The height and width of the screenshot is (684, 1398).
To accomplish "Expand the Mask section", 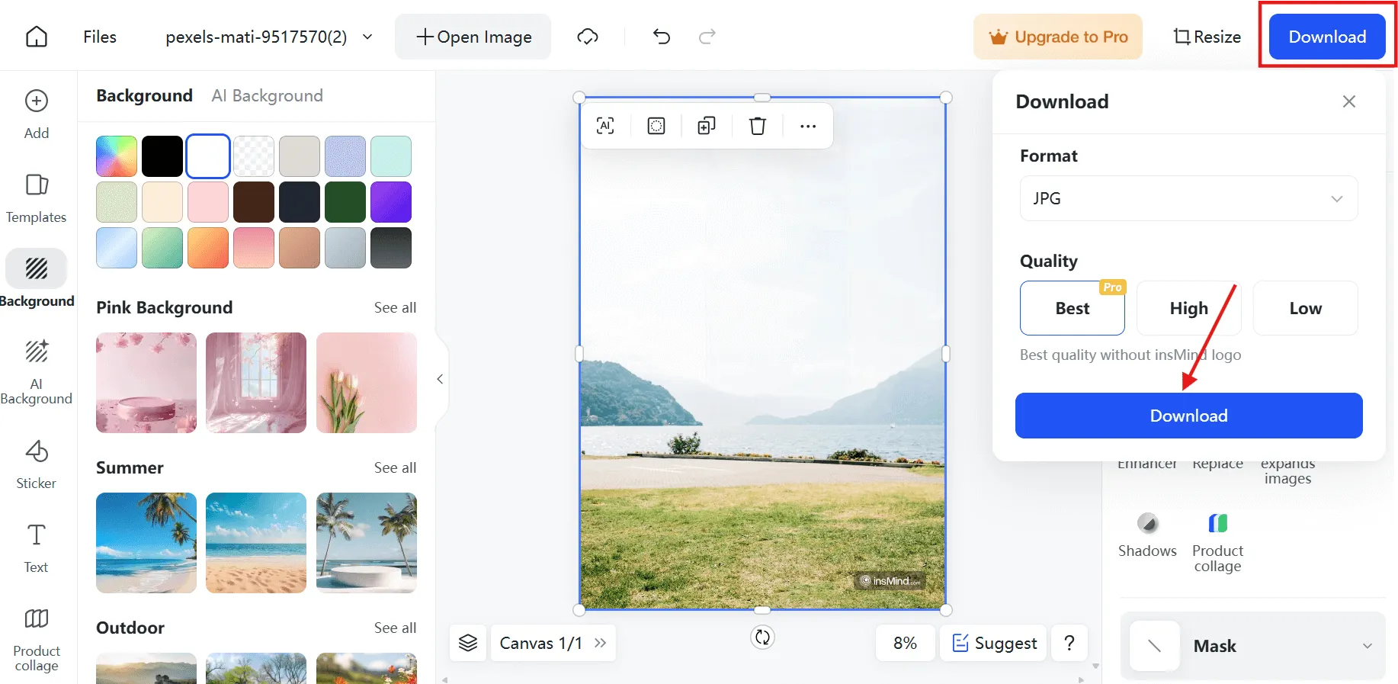I will 1253,646.
